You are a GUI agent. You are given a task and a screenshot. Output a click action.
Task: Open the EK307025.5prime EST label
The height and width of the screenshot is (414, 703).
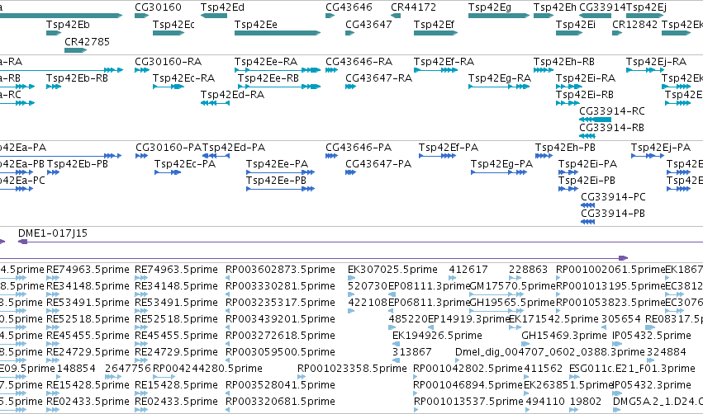392,270
